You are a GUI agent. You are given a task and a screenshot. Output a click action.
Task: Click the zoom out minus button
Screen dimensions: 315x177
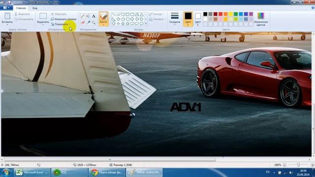click(x=284, y=165)
